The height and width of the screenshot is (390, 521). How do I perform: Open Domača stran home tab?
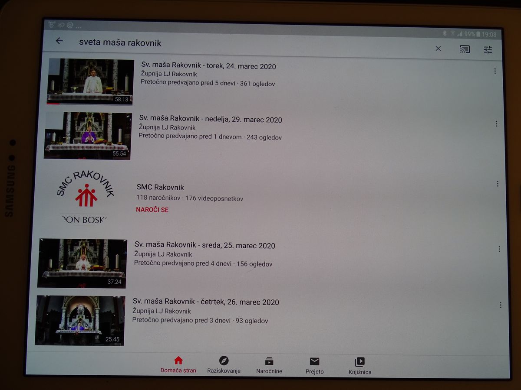(178, 365)
